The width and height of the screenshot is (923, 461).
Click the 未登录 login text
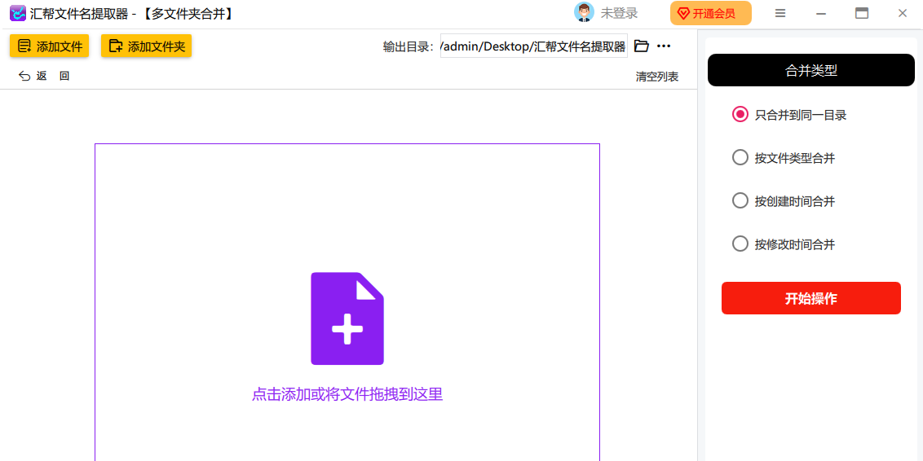click(619, 13)
